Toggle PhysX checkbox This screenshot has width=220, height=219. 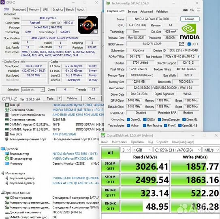coord(166,125)
